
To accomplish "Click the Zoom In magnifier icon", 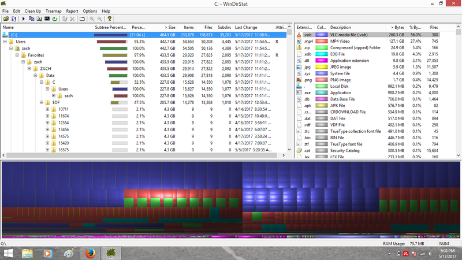I will coord(92,19).
